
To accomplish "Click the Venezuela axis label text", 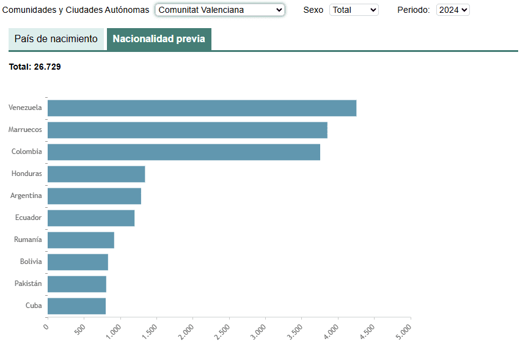I will tap(25, 108).
